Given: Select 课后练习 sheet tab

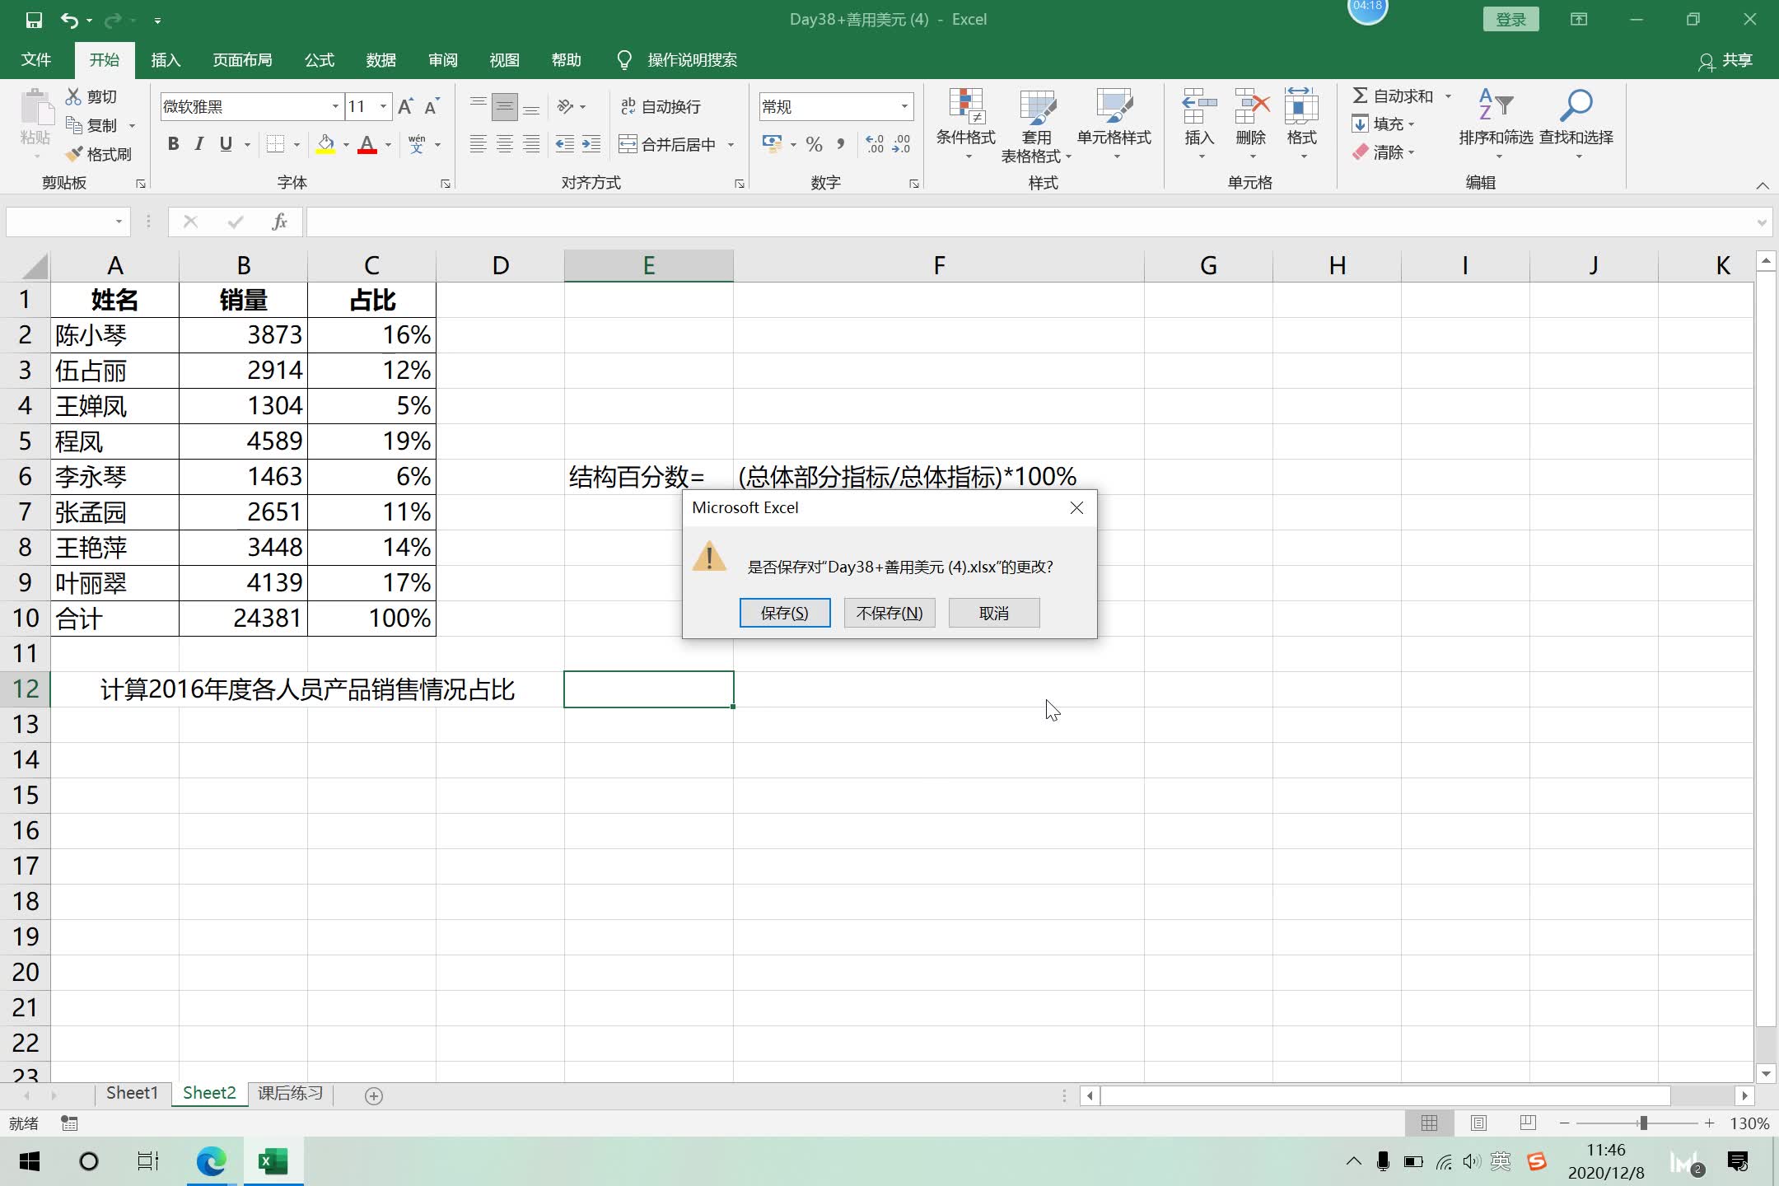Looking at the screenshot, I should (290, 1093).
